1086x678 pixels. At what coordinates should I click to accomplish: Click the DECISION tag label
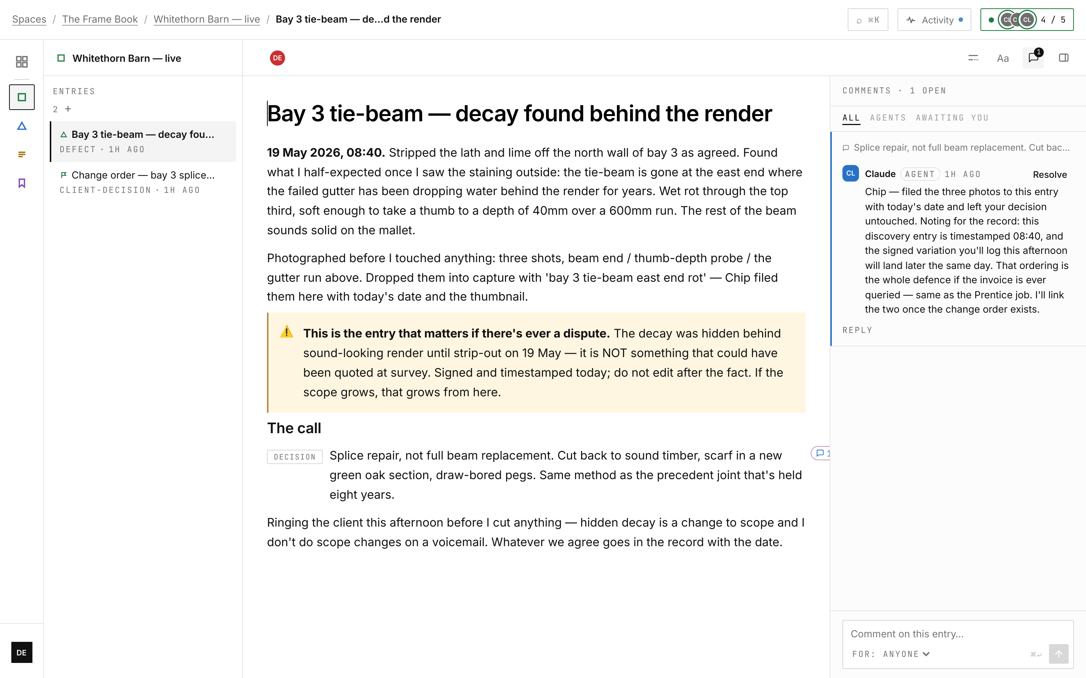click(x=295, y=457)
